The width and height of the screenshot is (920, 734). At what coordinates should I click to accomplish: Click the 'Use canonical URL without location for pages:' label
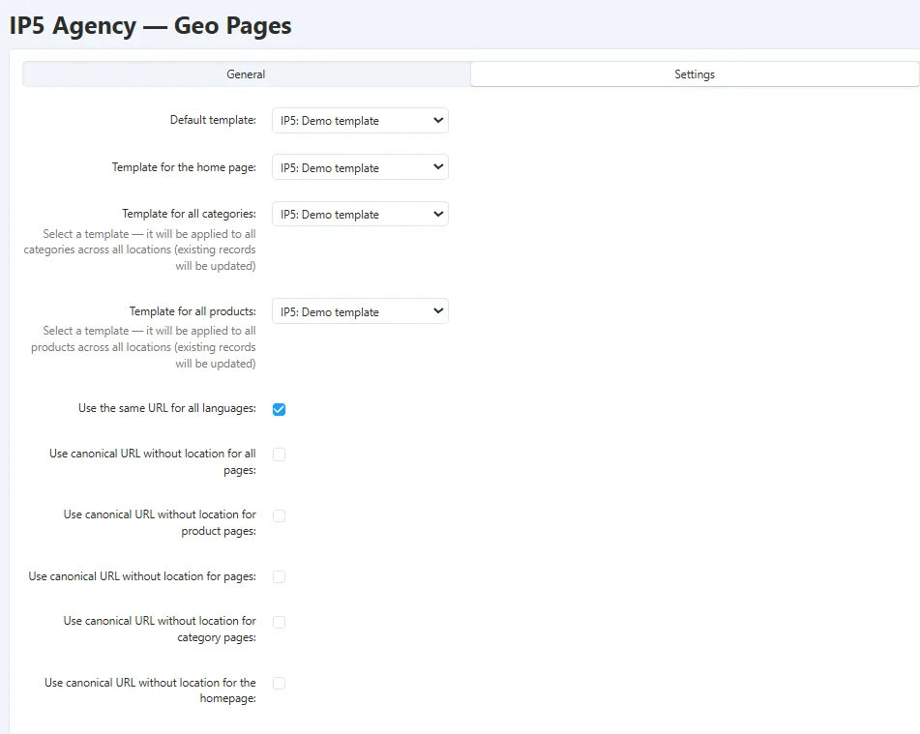[x=142, y=576]
